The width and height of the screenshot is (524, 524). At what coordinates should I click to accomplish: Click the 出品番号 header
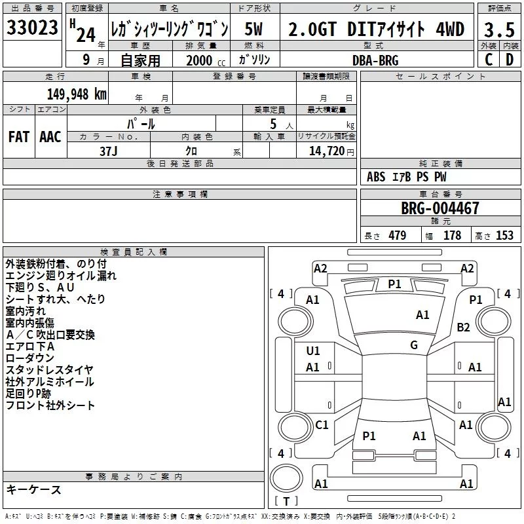point(32,9)
